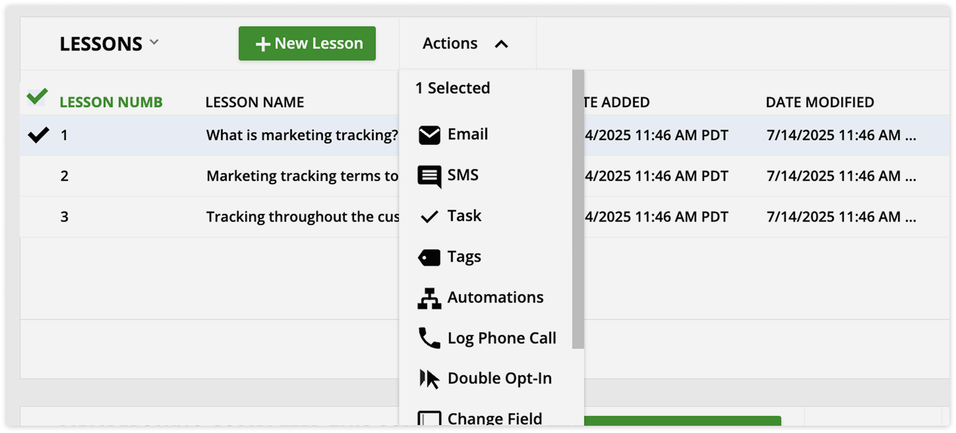Click the Tags label icon
956x433 pixels.
[x=429, y=257]
